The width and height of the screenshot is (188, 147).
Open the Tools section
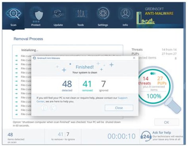tap(80, 16)
